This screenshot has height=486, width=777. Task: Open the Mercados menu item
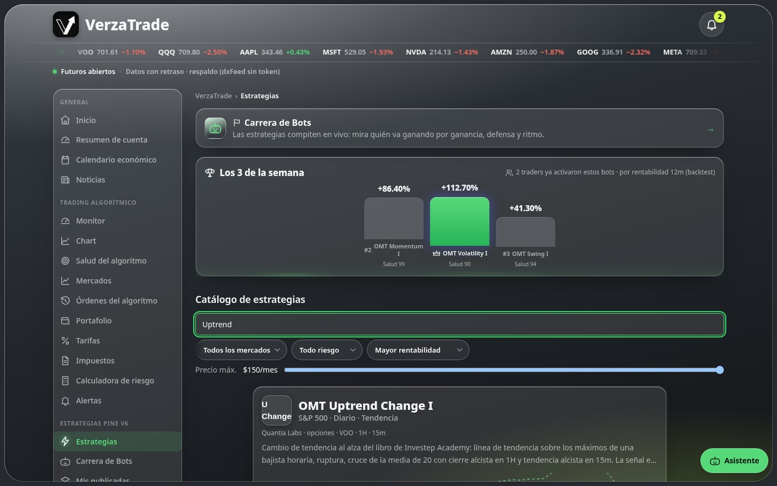click(118, 281)
